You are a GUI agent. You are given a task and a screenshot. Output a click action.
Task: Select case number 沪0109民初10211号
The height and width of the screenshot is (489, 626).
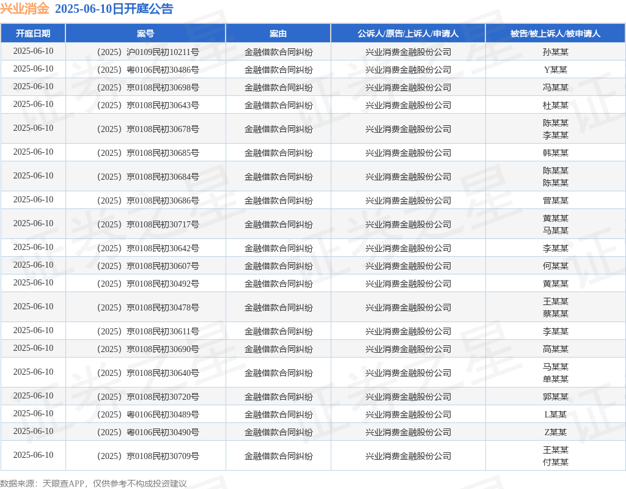(x=148, y=52)
